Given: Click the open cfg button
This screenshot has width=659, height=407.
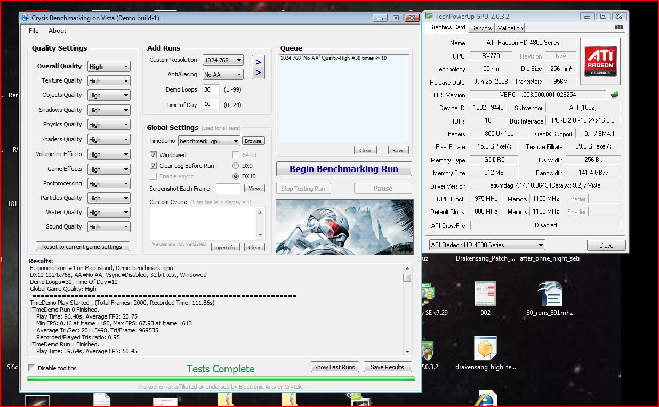Looking at the screenshot, I should [x=226, y=247].
